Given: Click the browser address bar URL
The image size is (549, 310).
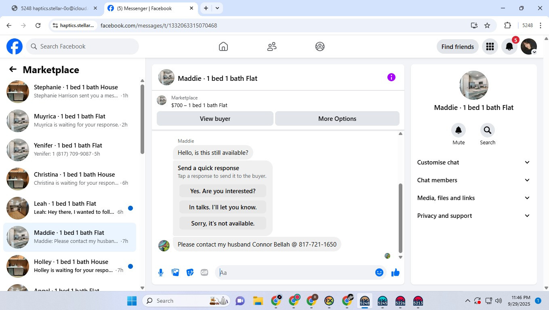Looking at the screenshot, I should coord(159,25).
